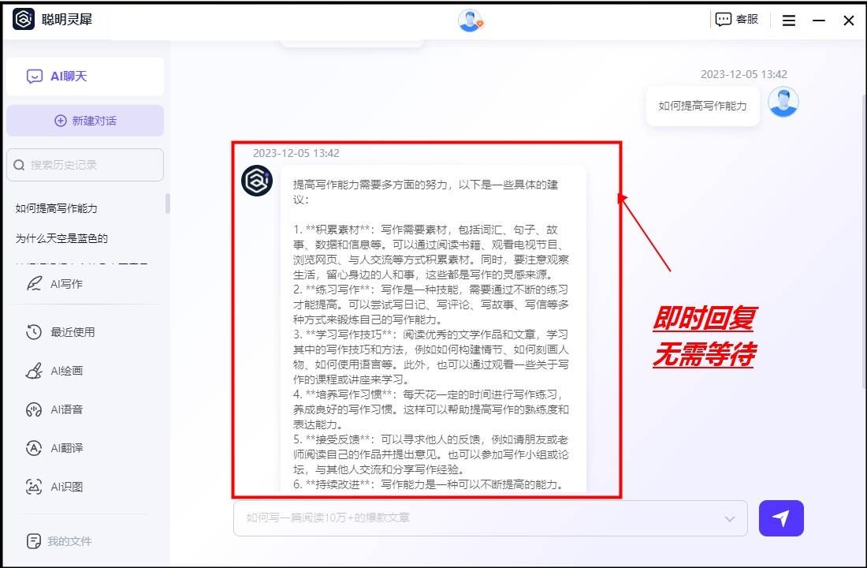The height and width of the screenshot is (568, 867).
Task: Click the 聪明灵犀 app logo
Action: pos(24,20)
